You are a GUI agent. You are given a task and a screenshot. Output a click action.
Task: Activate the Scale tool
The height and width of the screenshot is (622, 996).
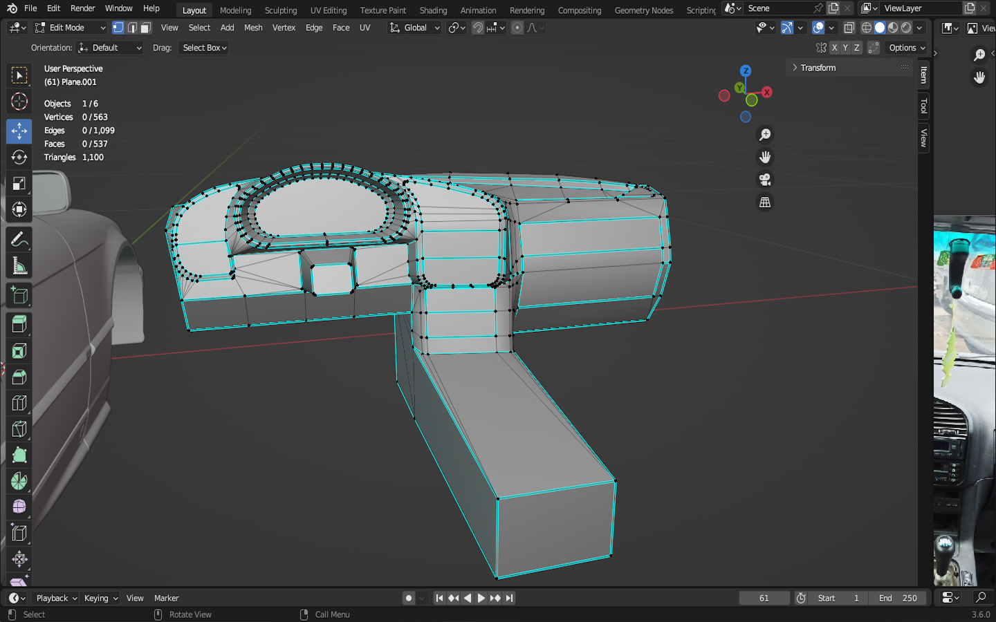pos(19,183)
